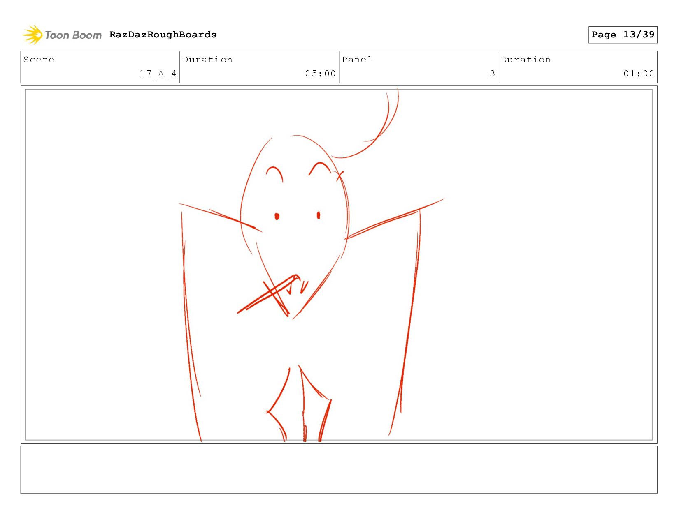Click the scene value 17_A_4
Viewport: 679px width, 524px height.
point(158,74)
